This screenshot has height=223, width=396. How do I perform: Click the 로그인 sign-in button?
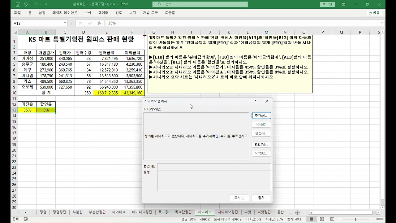coord(327,4)
